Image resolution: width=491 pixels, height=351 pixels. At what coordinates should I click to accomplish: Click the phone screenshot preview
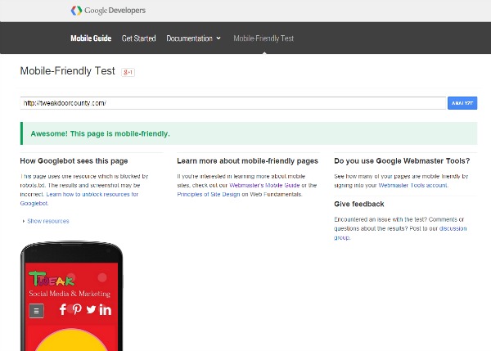71,296
